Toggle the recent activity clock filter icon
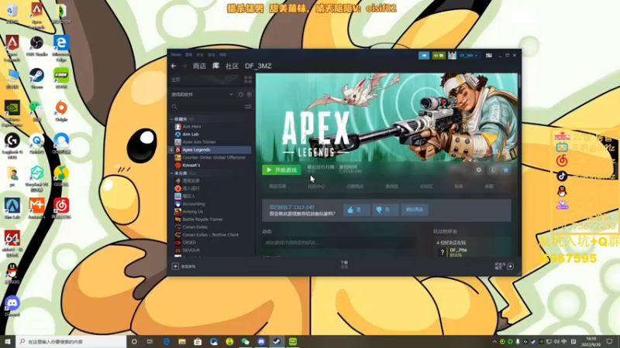Viewport: 620px width, 348px height. (x=241, y=94)
